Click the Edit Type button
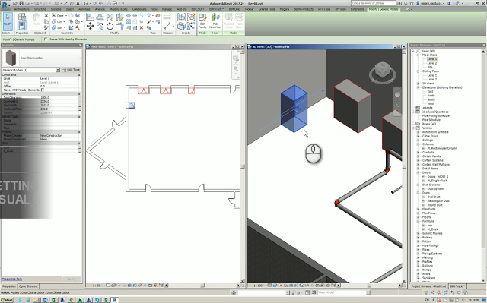Image resolution: width=487 pixels, height=303 pixels. coord(71,70)
